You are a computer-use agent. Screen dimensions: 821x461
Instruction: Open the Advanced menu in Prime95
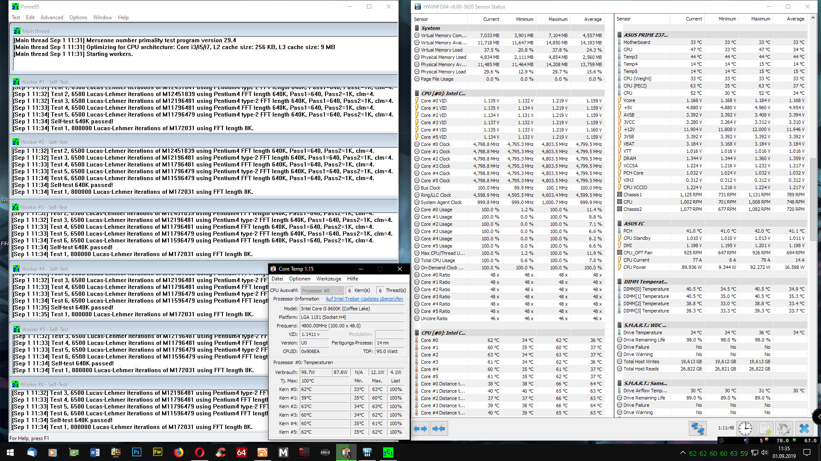(52, 18)
